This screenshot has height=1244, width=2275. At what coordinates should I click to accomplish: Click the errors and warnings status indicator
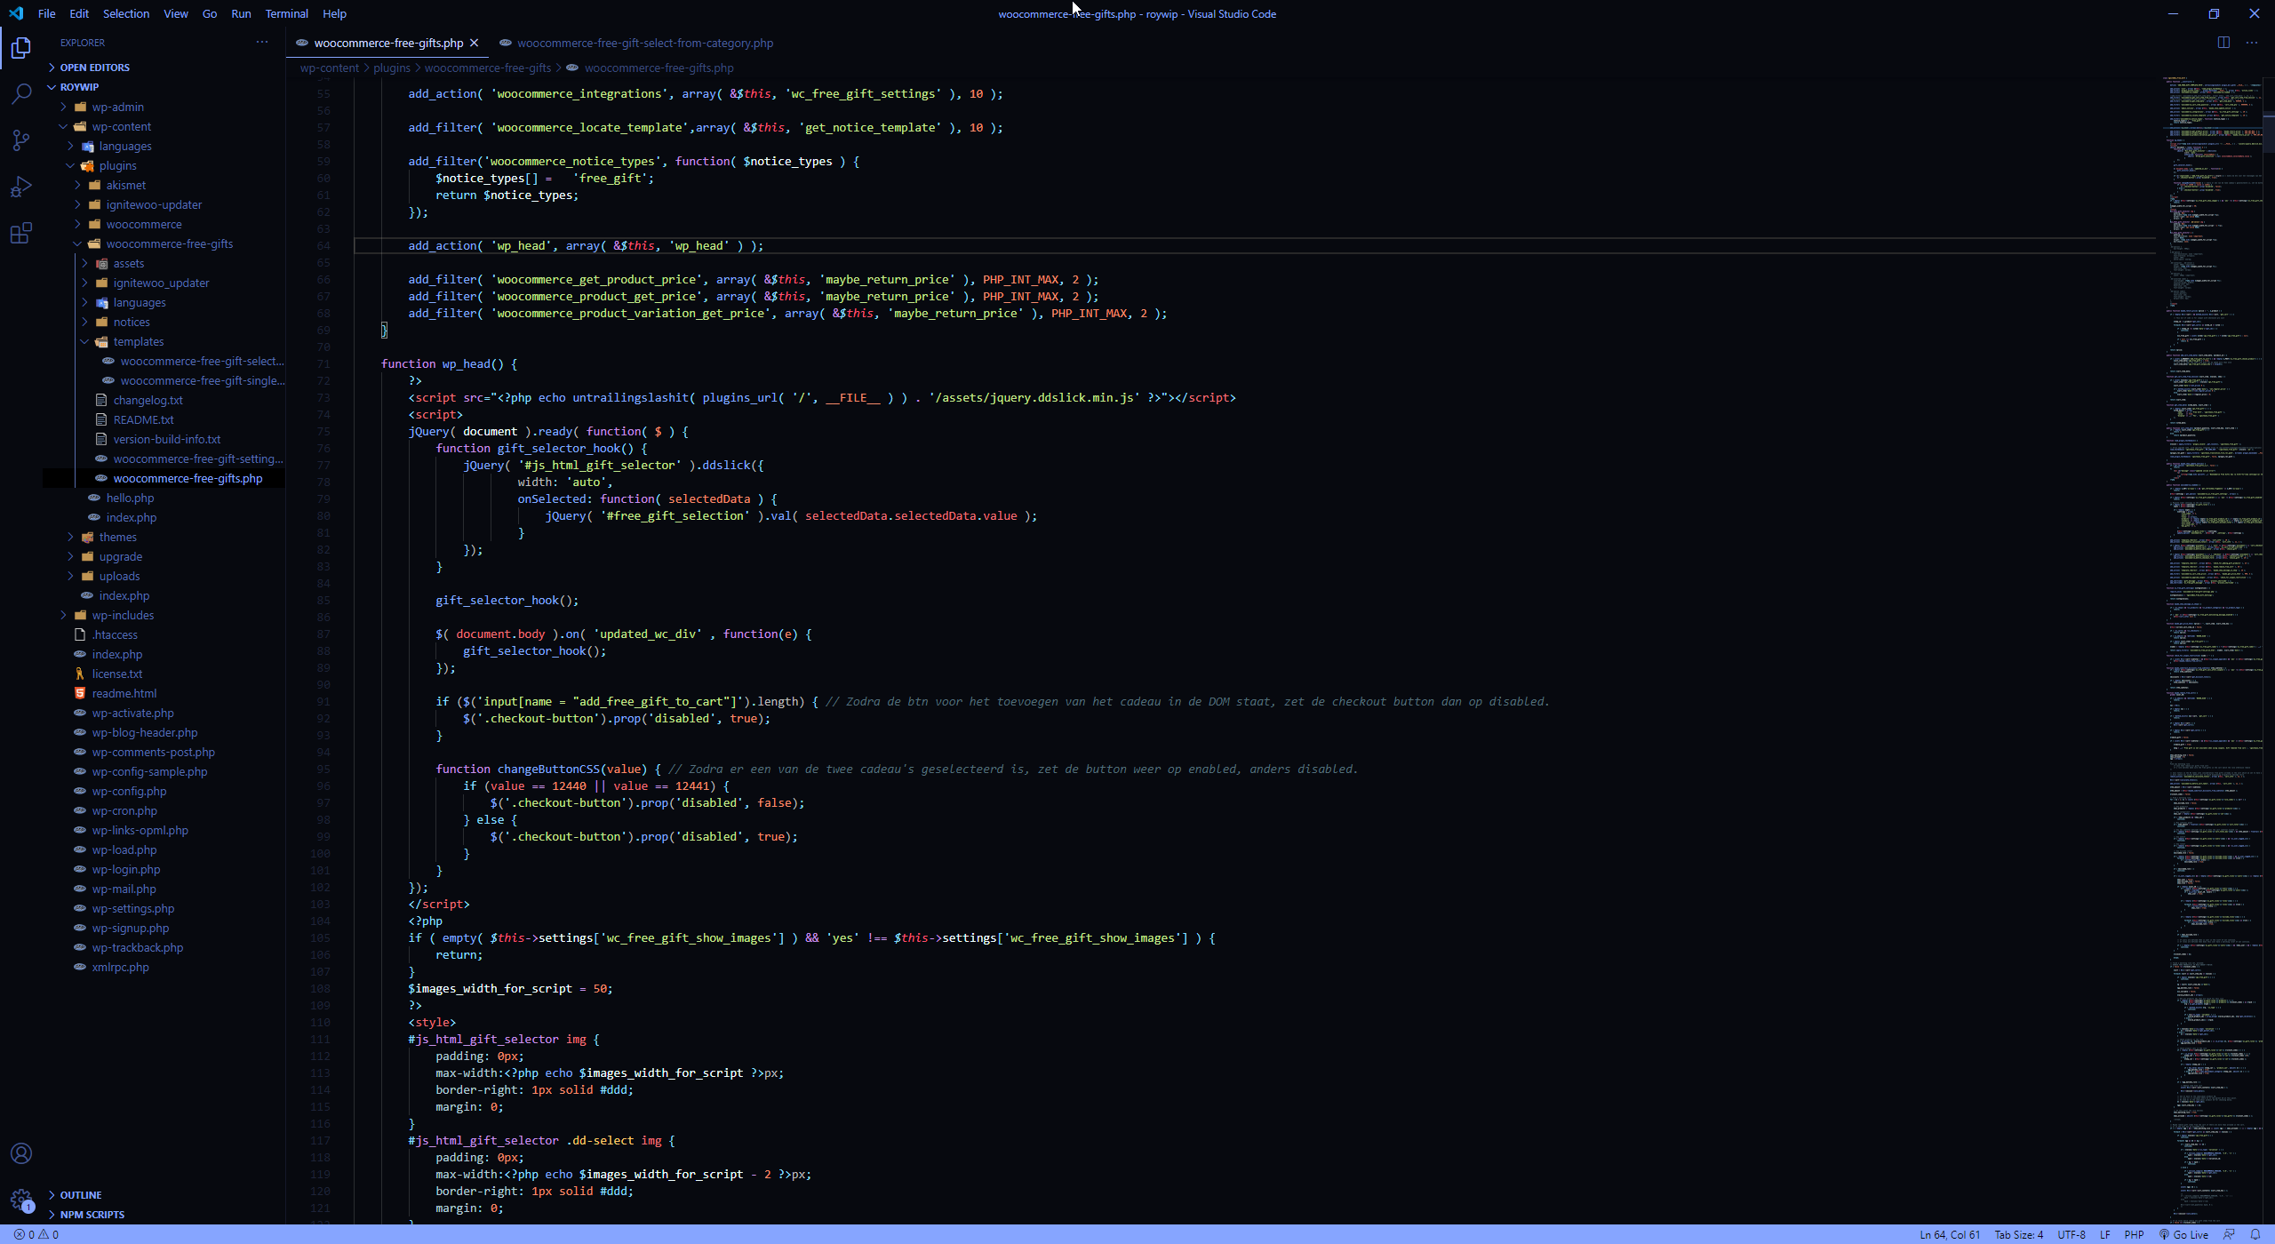coord(36,1234)
